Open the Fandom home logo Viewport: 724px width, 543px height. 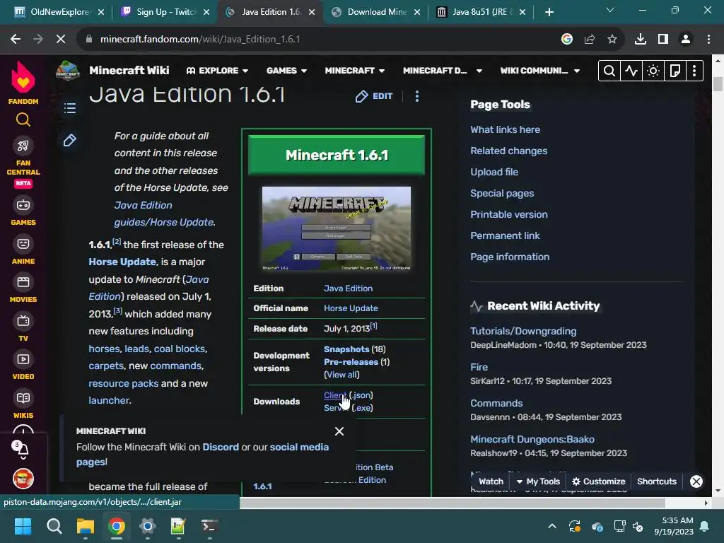pyautogui.click(x=23, y=83)
